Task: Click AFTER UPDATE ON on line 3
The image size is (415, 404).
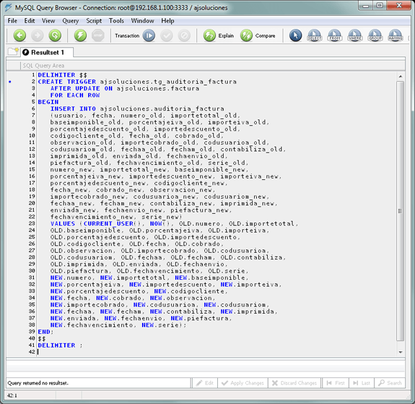Action: click(82, 88)
